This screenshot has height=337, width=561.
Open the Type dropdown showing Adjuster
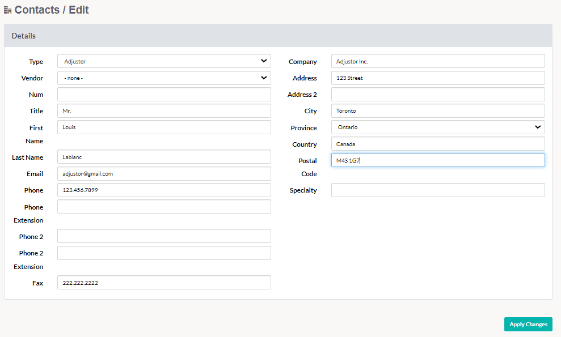pyautogui.click(x=164, y=61)
